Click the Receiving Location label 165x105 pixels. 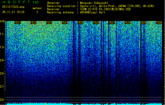click(61, 6)
